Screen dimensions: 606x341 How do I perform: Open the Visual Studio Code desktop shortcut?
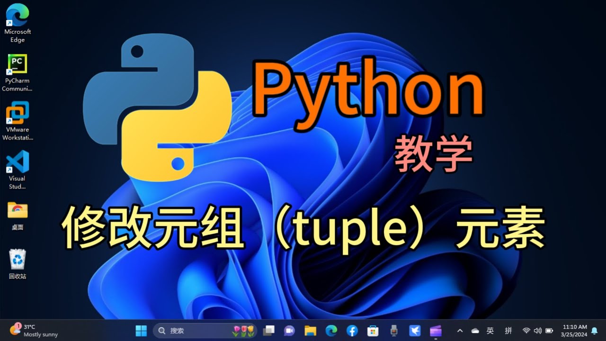[18, 170]
